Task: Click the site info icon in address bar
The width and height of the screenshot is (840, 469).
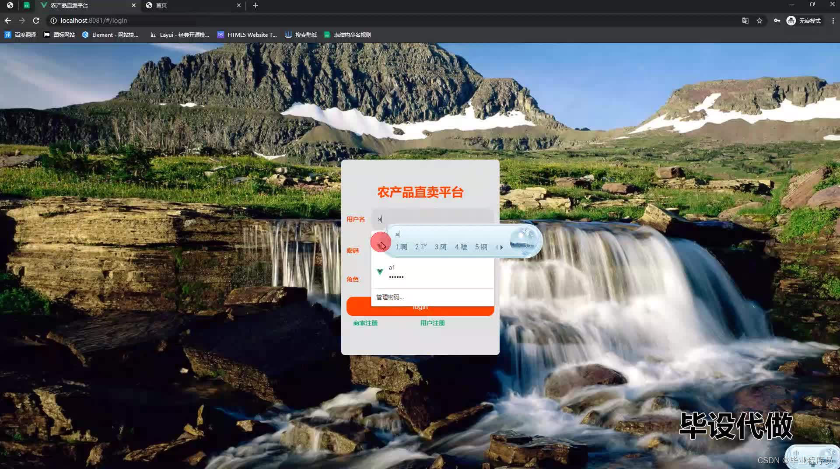Action: coord(53,21)
